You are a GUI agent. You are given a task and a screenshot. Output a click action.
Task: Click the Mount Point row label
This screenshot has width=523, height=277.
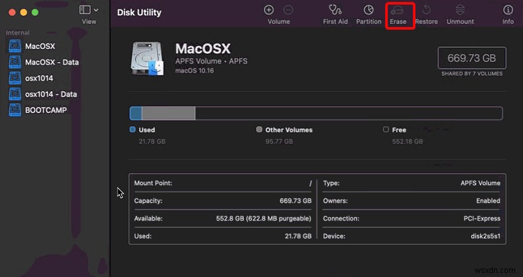click(x=153, y=183)
